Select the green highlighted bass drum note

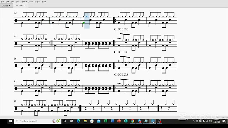tap(84, 23)
